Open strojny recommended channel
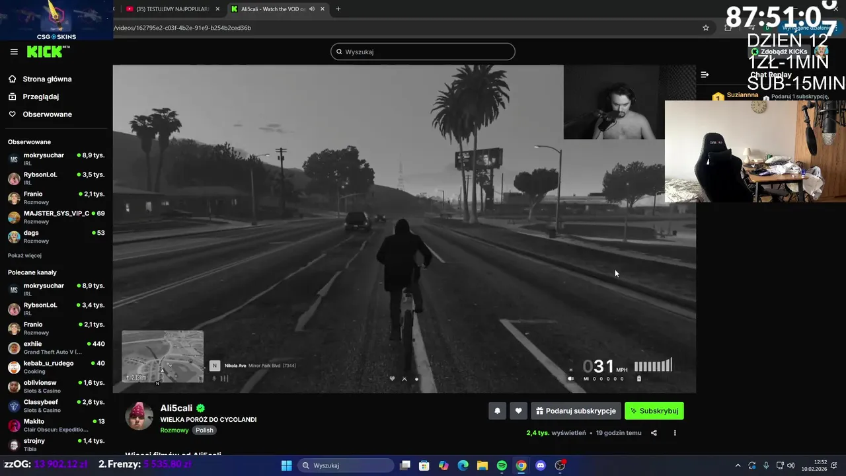 (56, 444)
